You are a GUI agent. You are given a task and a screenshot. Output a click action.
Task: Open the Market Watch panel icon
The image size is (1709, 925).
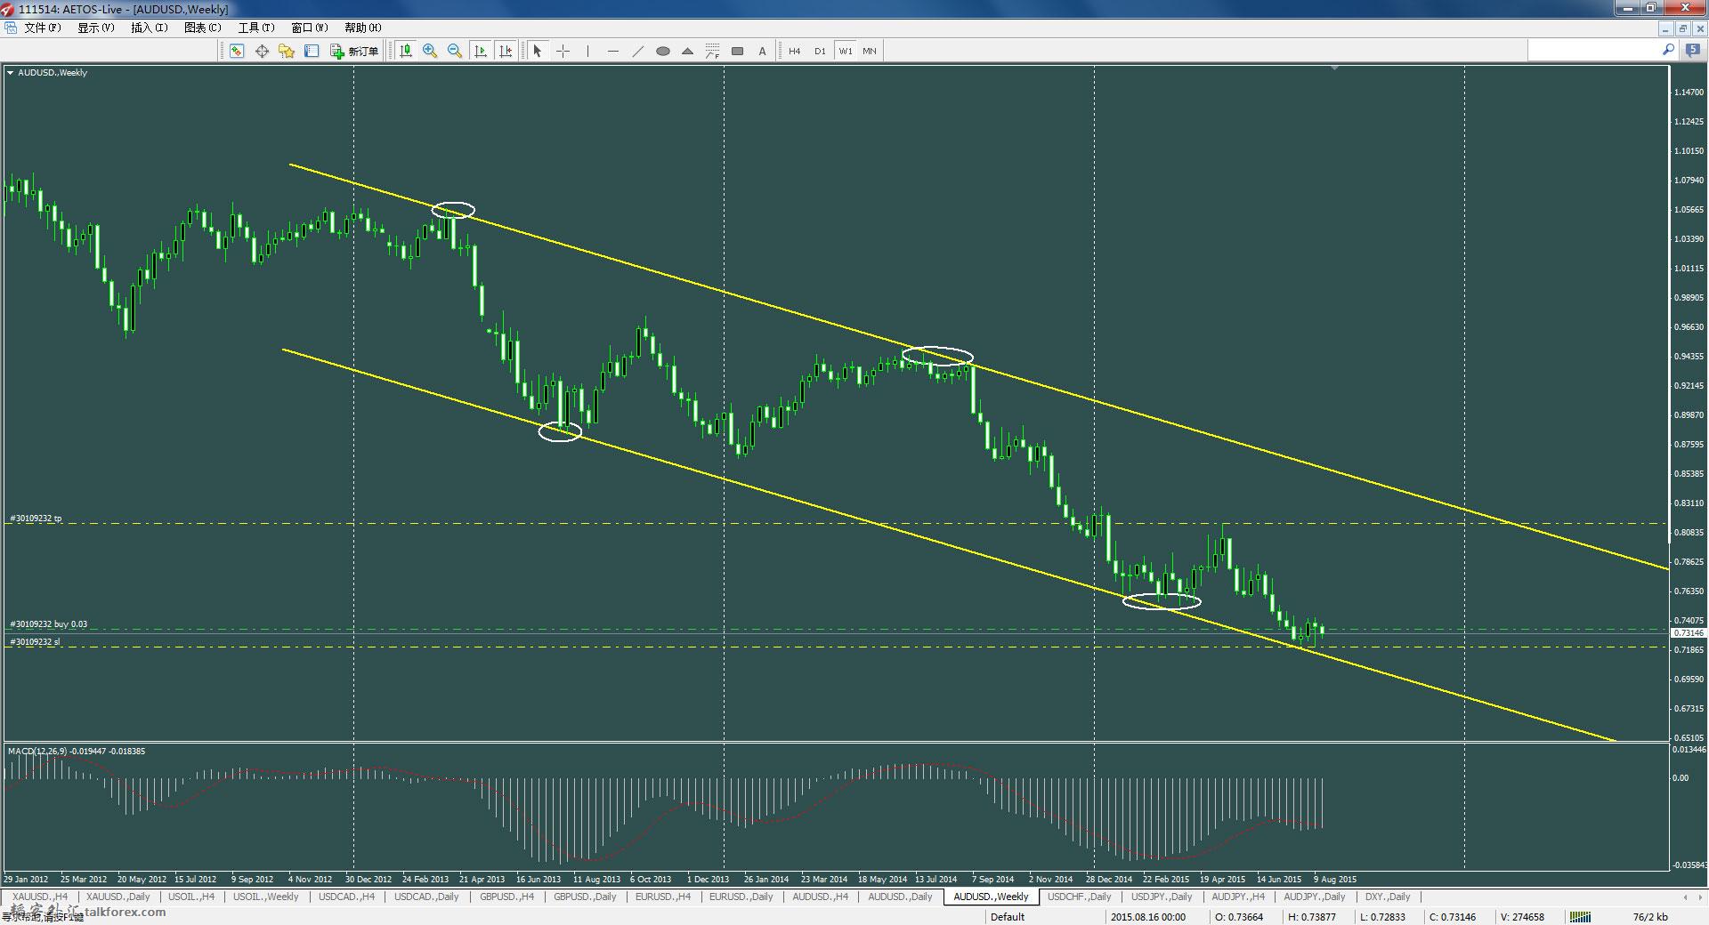pos(237,51)
